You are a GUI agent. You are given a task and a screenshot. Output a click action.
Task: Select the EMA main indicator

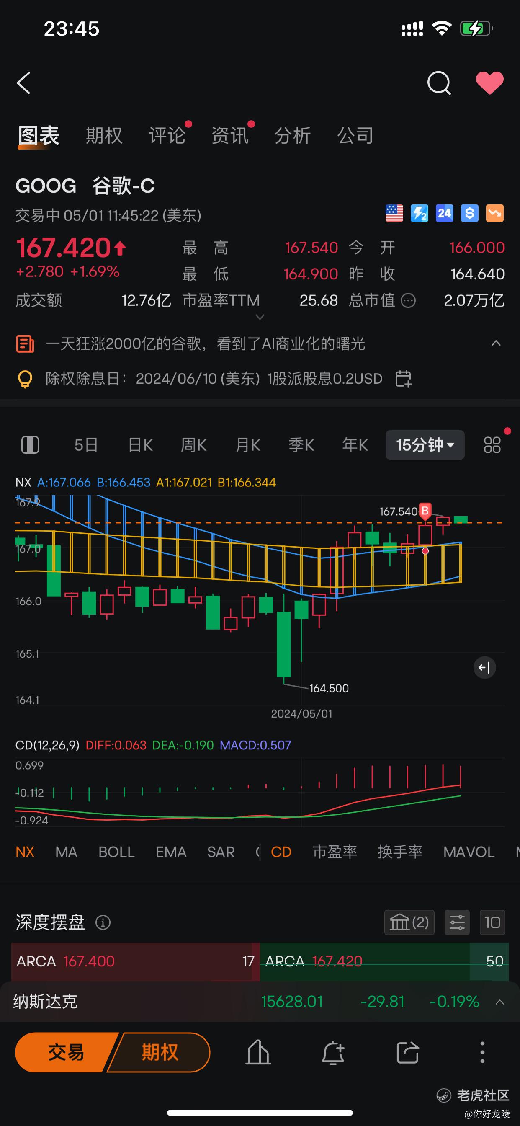[171, 852]
